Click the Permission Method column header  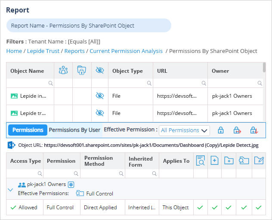102,161
